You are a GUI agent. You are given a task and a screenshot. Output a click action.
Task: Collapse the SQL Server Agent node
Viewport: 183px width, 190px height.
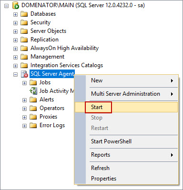(x=15, y=74)
